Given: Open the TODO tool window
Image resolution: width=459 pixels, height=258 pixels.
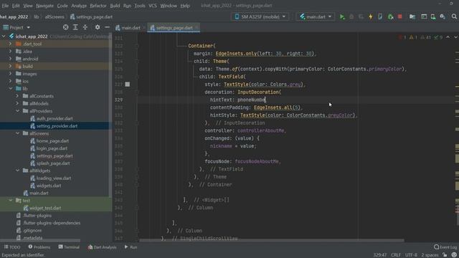Looking at the screenshot, I should pyautogui.click(x=12, y=247).
